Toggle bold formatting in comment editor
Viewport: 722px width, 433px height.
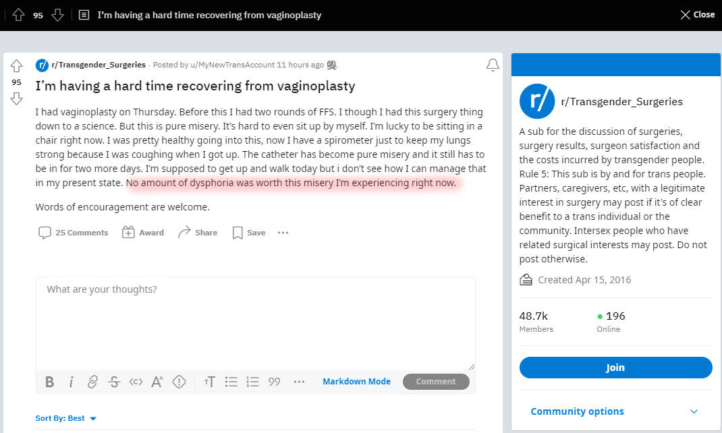pyautogui.click(x=50, y=382)
